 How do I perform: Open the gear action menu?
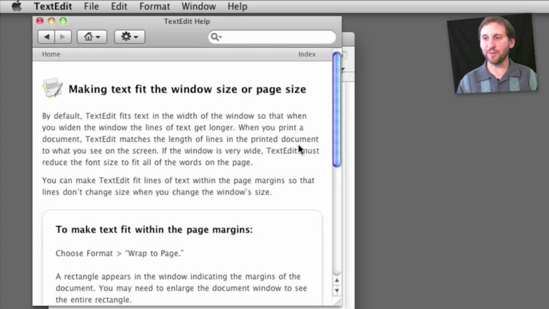(130, 37)
